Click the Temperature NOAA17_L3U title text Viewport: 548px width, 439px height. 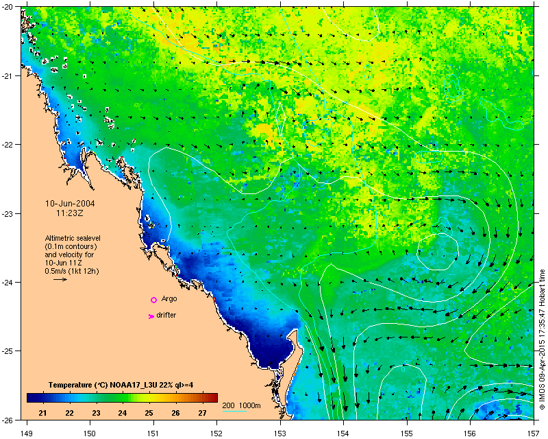click(x=121, y=385)
